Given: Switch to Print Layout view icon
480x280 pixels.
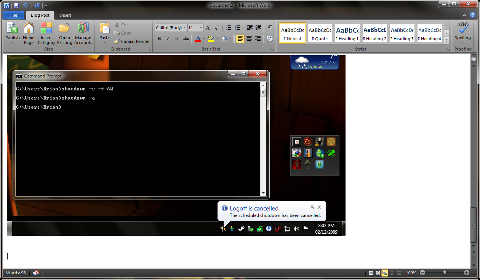Looking at the screenshot, I should click(371, 273).
